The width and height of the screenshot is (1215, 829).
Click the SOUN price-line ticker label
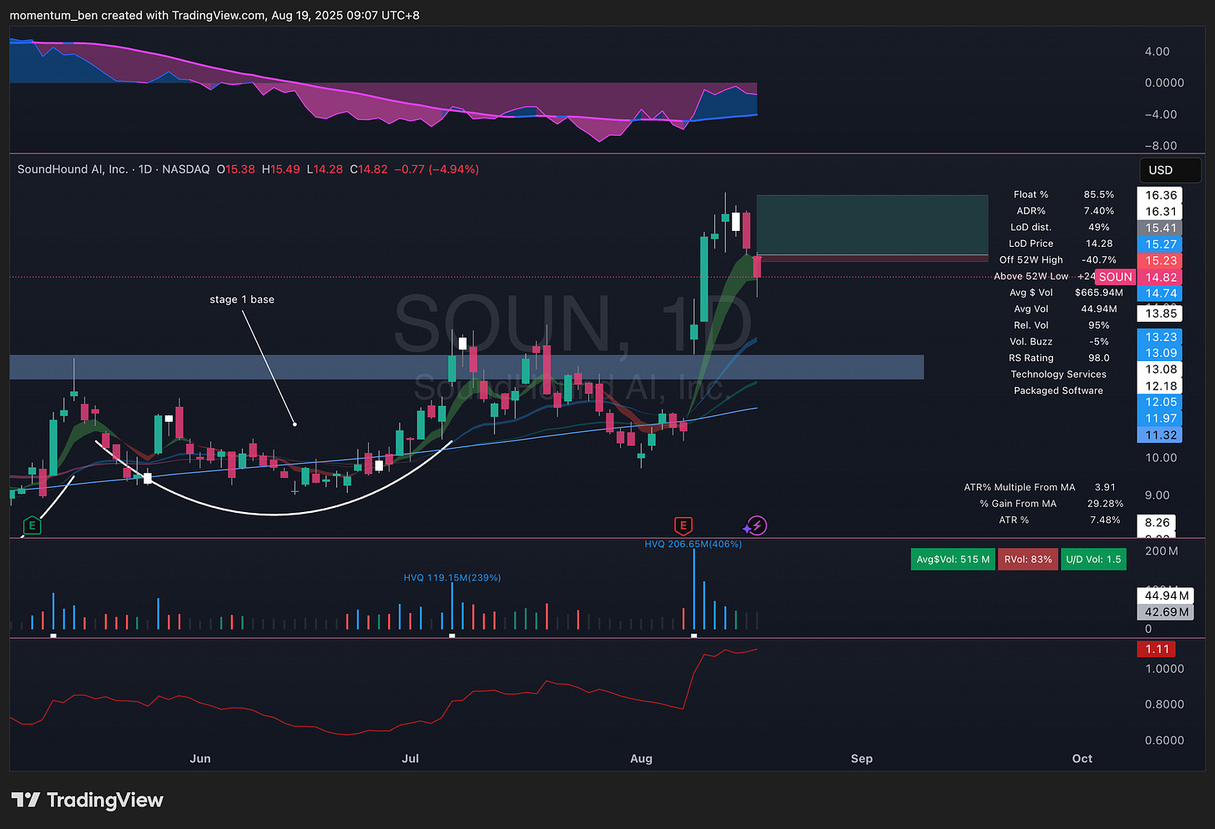[x=1115, y=277]
